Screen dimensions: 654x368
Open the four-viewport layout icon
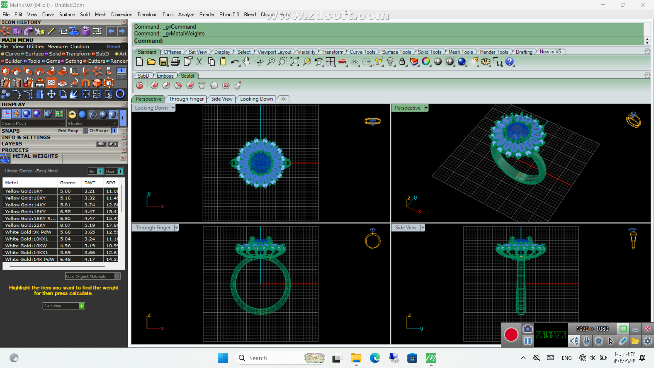coord(330,62)
